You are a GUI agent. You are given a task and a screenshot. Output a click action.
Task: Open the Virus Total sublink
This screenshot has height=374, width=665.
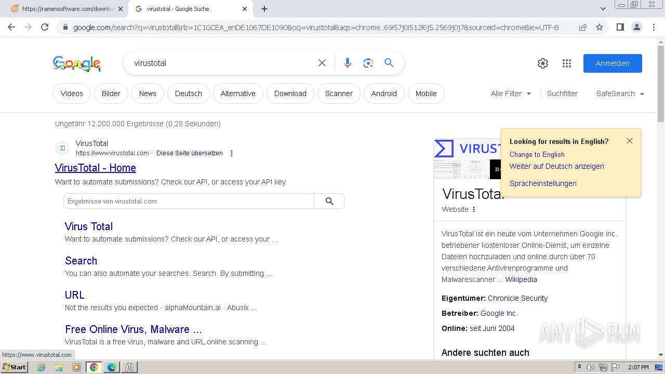click(x=89, y=226)
